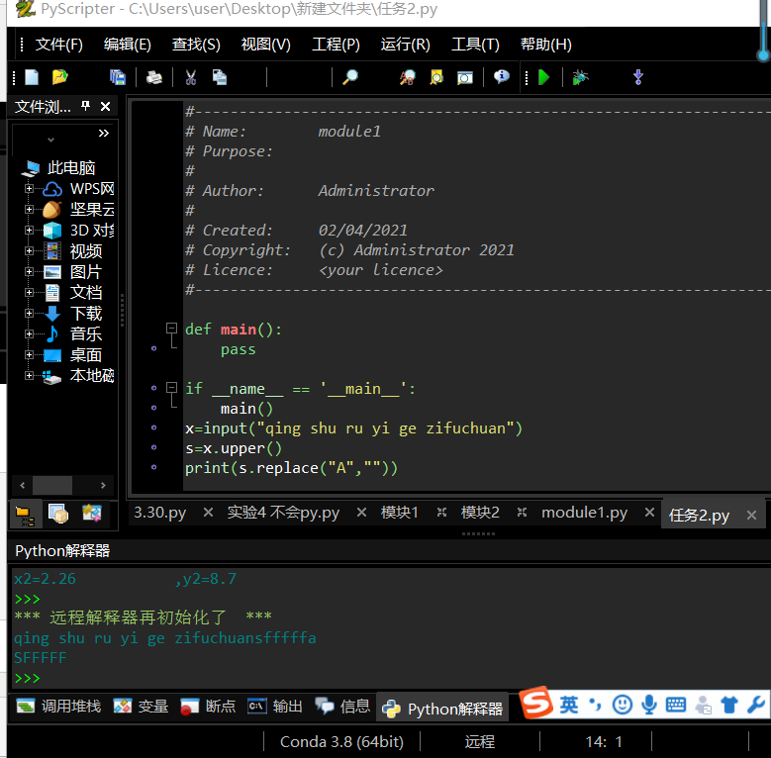
Task: Expand the 3D 对象 tree node
Action: [29, 230]
